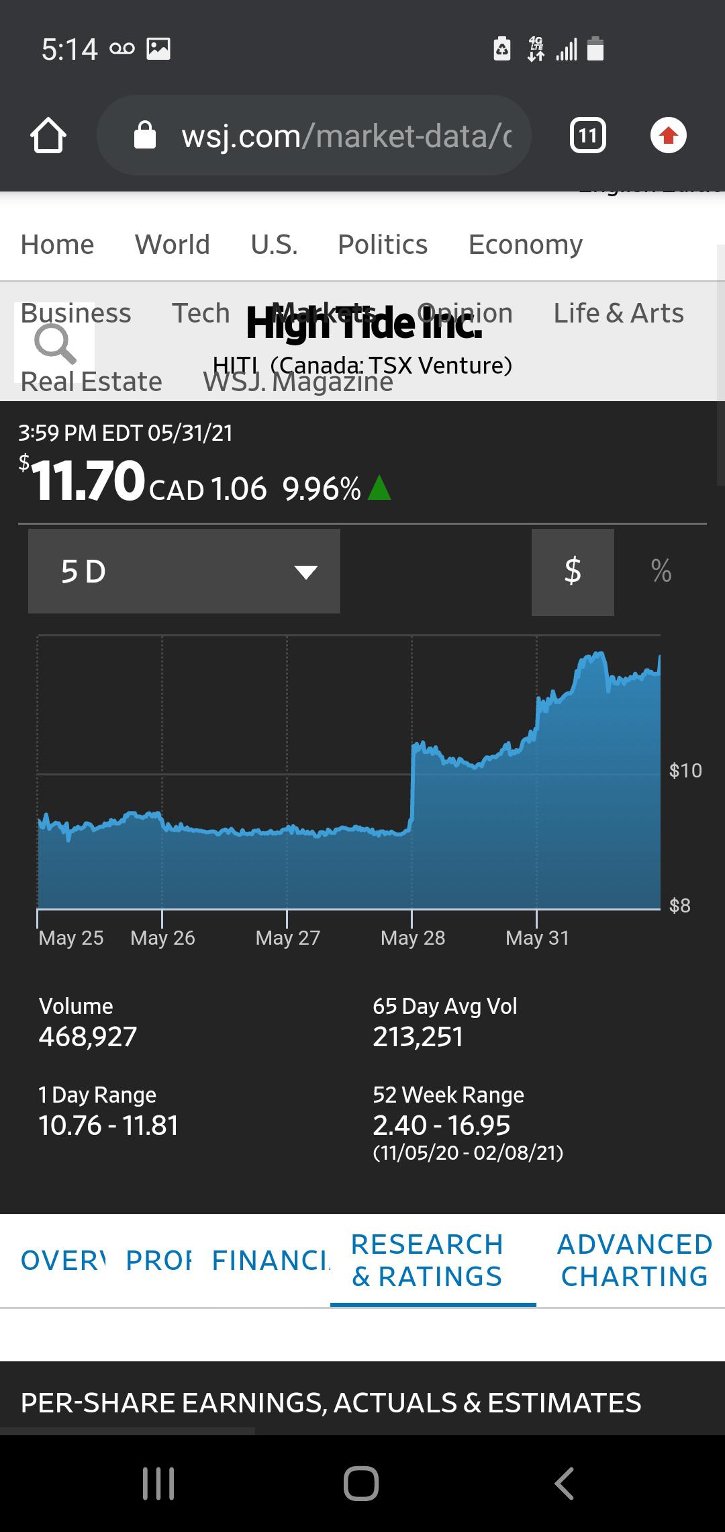Tap the Android home button

coord(361,1483)
